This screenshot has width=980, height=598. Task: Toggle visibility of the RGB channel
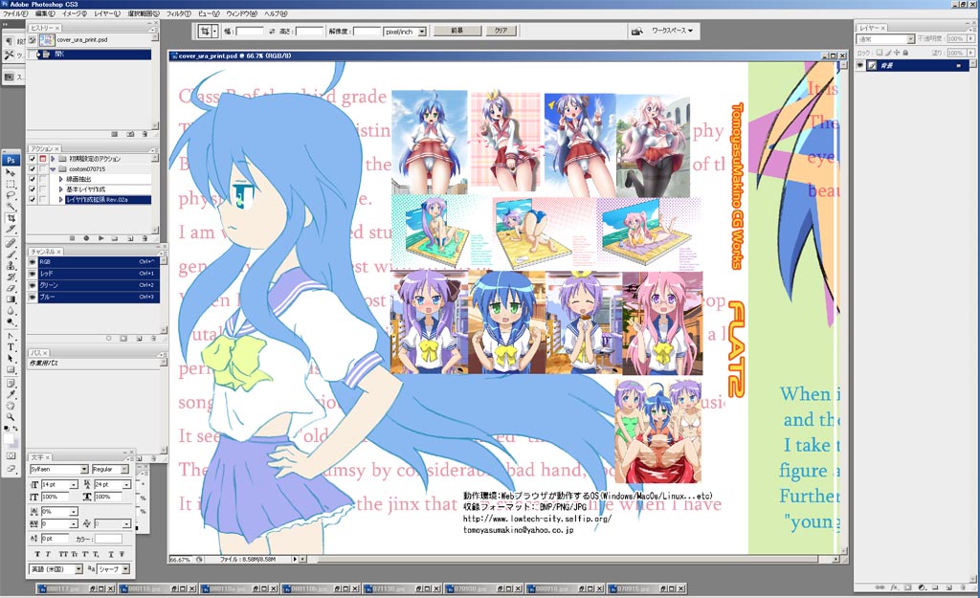pyautogui.click(x=33, y=262)
